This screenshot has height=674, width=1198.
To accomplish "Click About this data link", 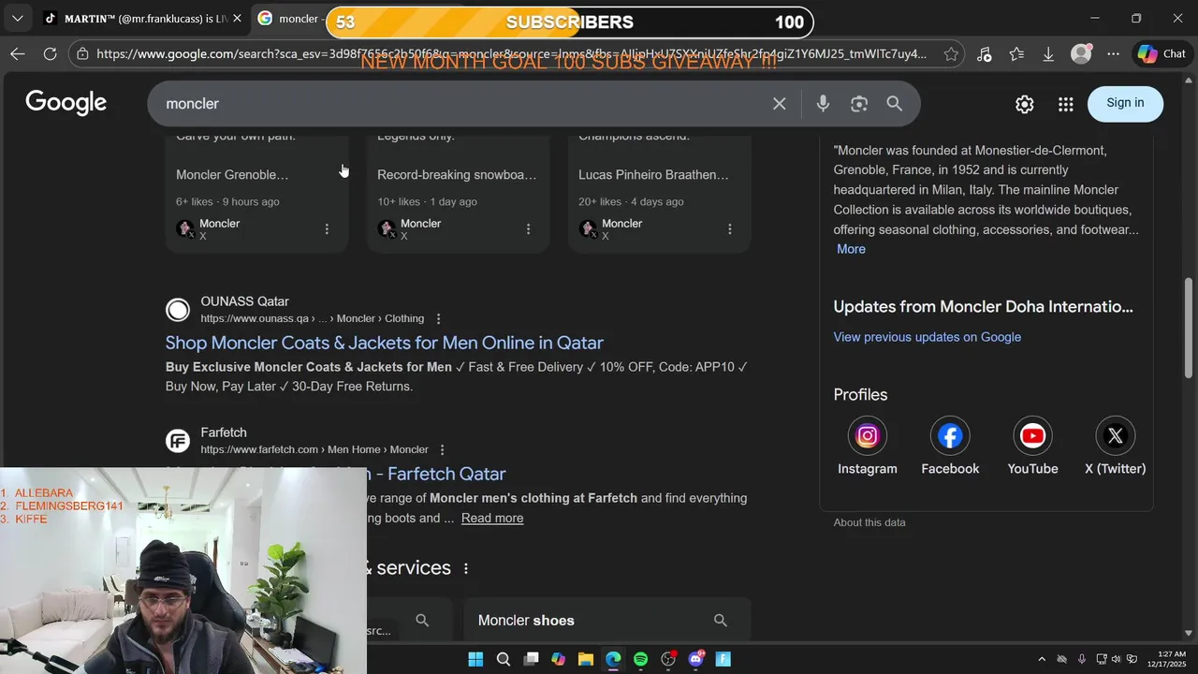I will [x=869, y=522].
